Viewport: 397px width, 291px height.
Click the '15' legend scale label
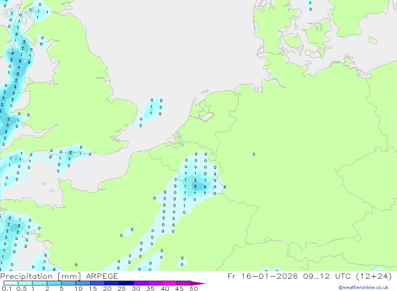pos(93,289)
